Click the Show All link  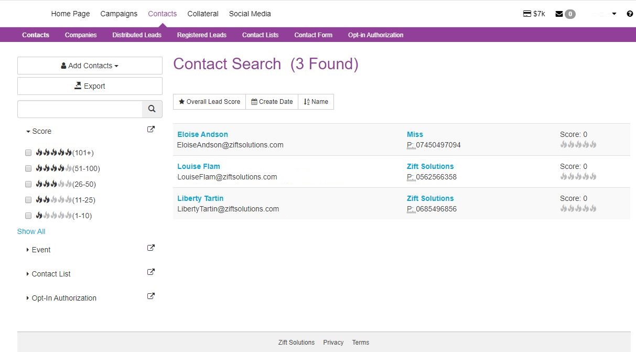tap(31, 231)
